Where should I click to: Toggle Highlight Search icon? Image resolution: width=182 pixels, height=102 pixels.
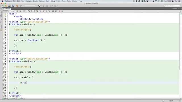(37, 11)
